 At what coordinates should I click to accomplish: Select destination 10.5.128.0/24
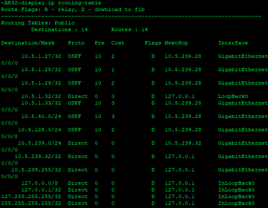point(39,130)
